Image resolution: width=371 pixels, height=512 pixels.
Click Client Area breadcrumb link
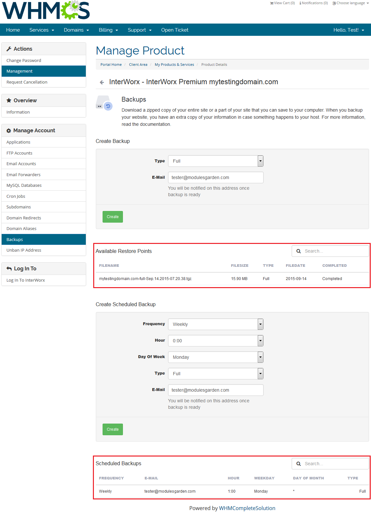(138, 65)
